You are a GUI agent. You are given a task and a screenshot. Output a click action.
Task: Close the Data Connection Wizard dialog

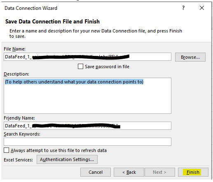click(x=202, y=8)
